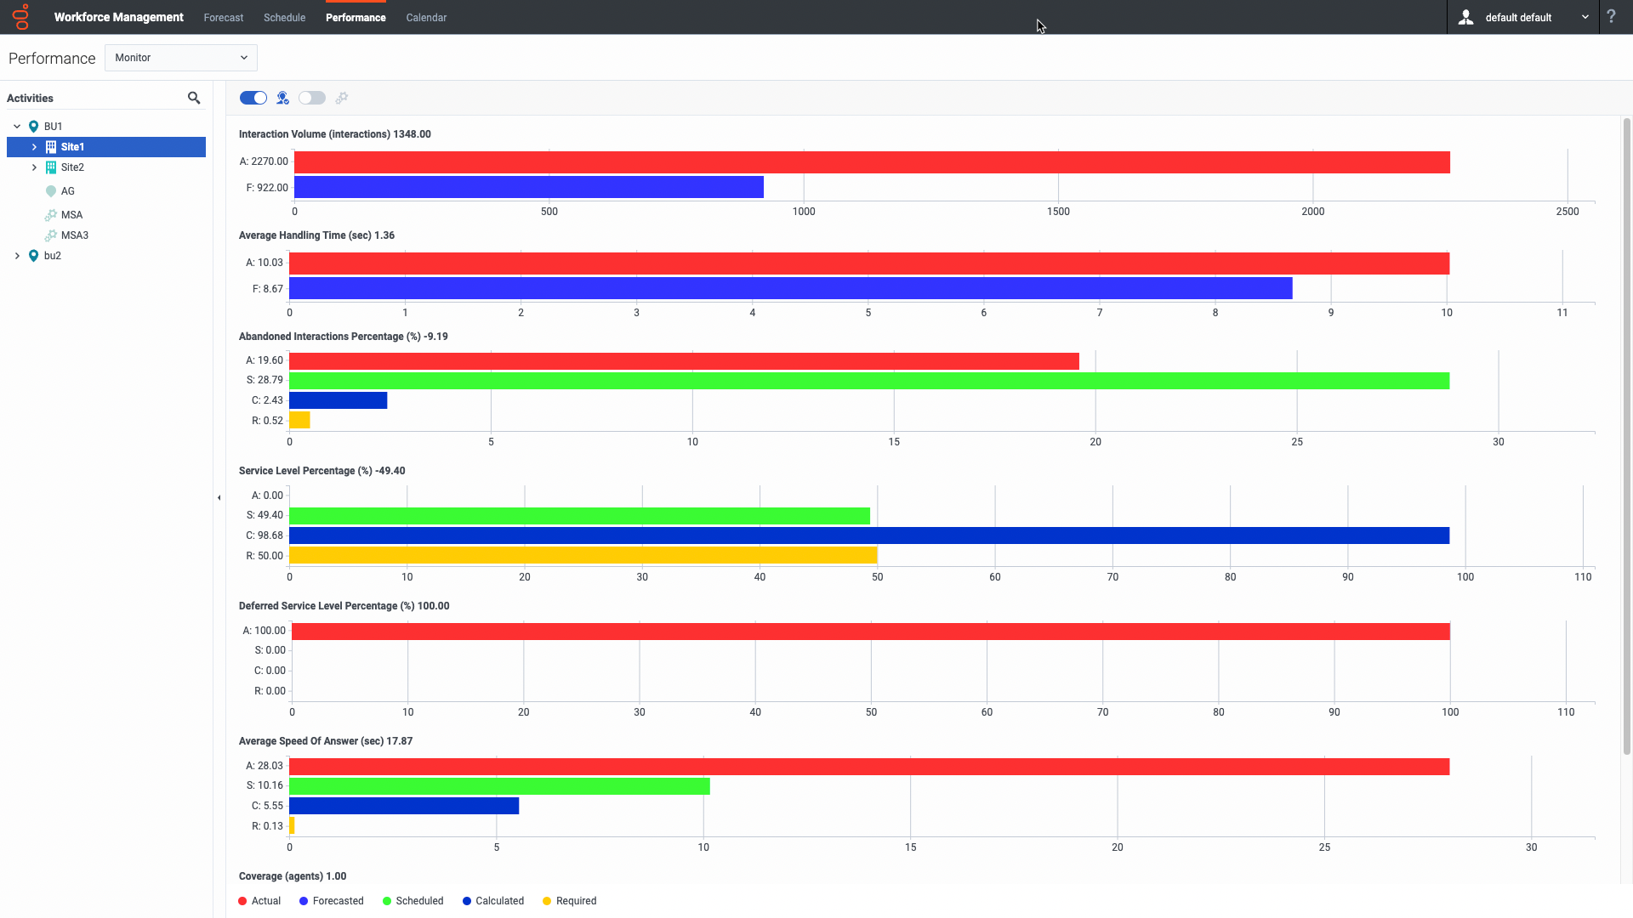Click the link/chain icon in toolbar
The image size is (1633, 918).
point(342,98)
